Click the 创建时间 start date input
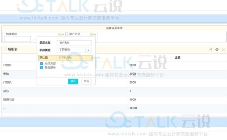The height and width of the screenshot is (140, 227). 17,39
